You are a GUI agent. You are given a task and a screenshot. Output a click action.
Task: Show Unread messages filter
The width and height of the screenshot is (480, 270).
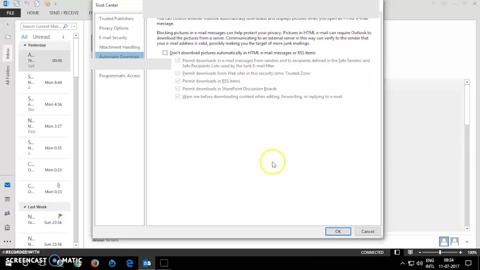41,37
